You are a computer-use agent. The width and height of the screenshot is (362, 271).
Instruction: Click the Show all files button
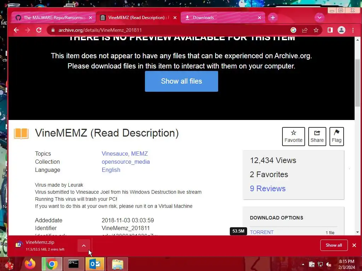(x=181, y=82)
